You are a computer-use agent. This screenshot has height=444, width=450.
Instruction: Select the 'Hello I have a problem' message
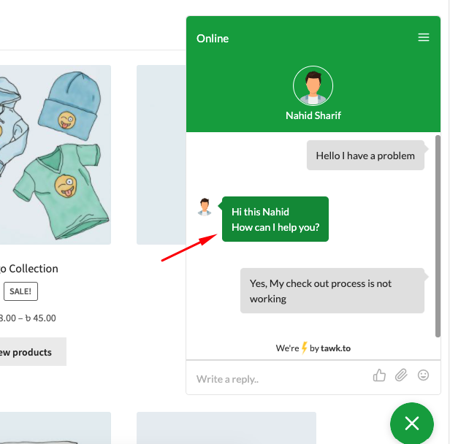[365, 156]
